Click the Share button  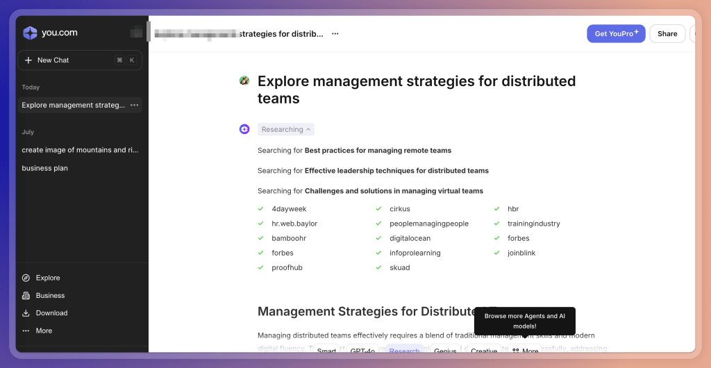(x=667, y=34)
